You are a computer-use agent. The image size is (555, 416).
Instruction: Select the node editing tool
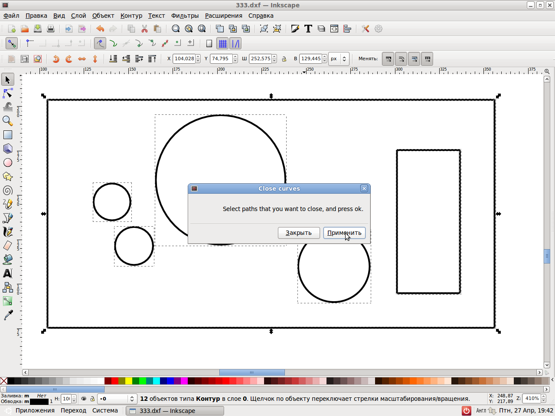pos(8,93)
